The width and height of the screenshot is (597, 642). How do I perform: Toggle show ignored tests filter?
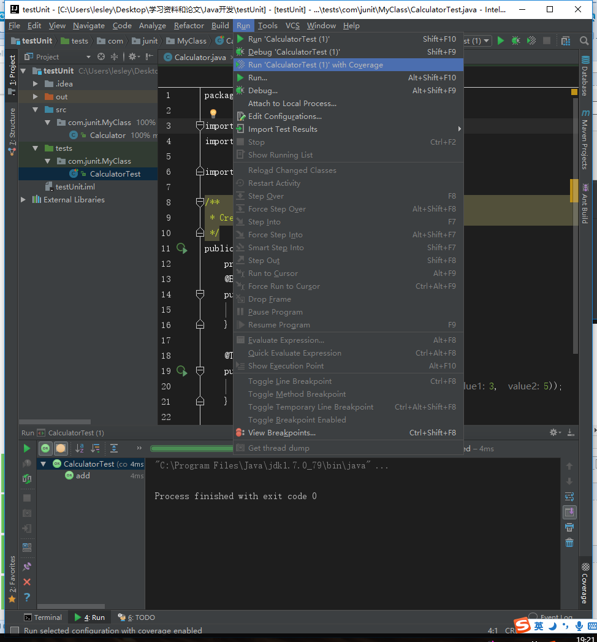point(61,448)
